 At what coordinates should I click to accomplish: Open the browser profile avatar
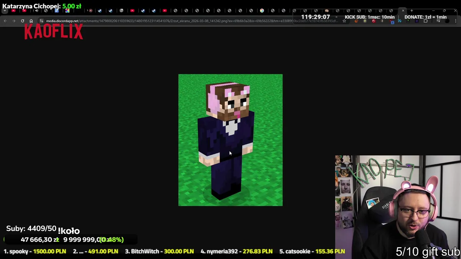pos(447,21)
